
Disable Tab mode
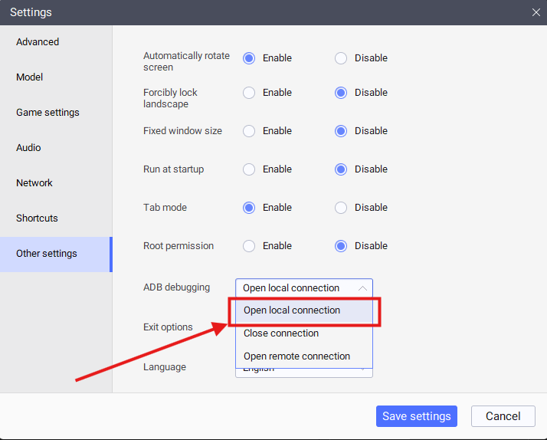pos(341,208)
